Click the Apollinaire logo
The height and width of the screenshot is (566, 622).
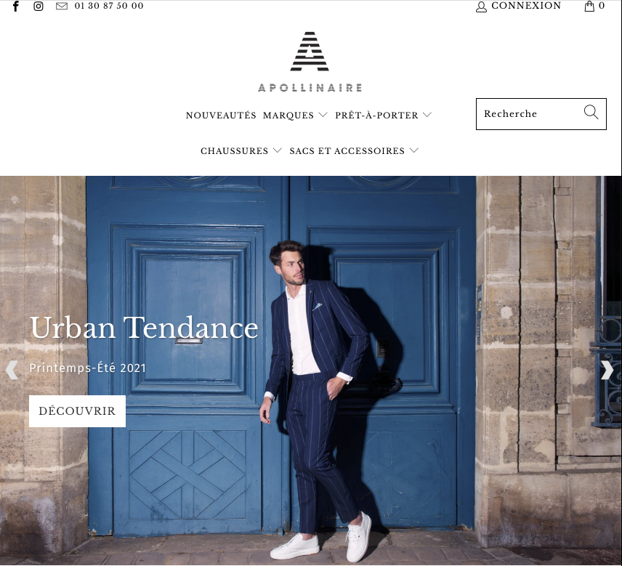310,62
